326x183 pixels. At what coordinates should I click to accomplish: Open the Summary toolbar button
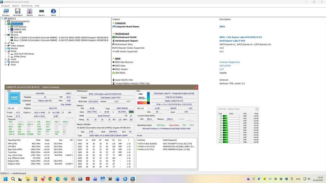click(x=6, y=12)
